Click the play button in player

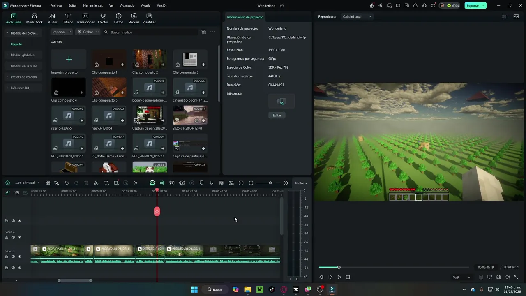pyautogui.click(x=339, y=277)
